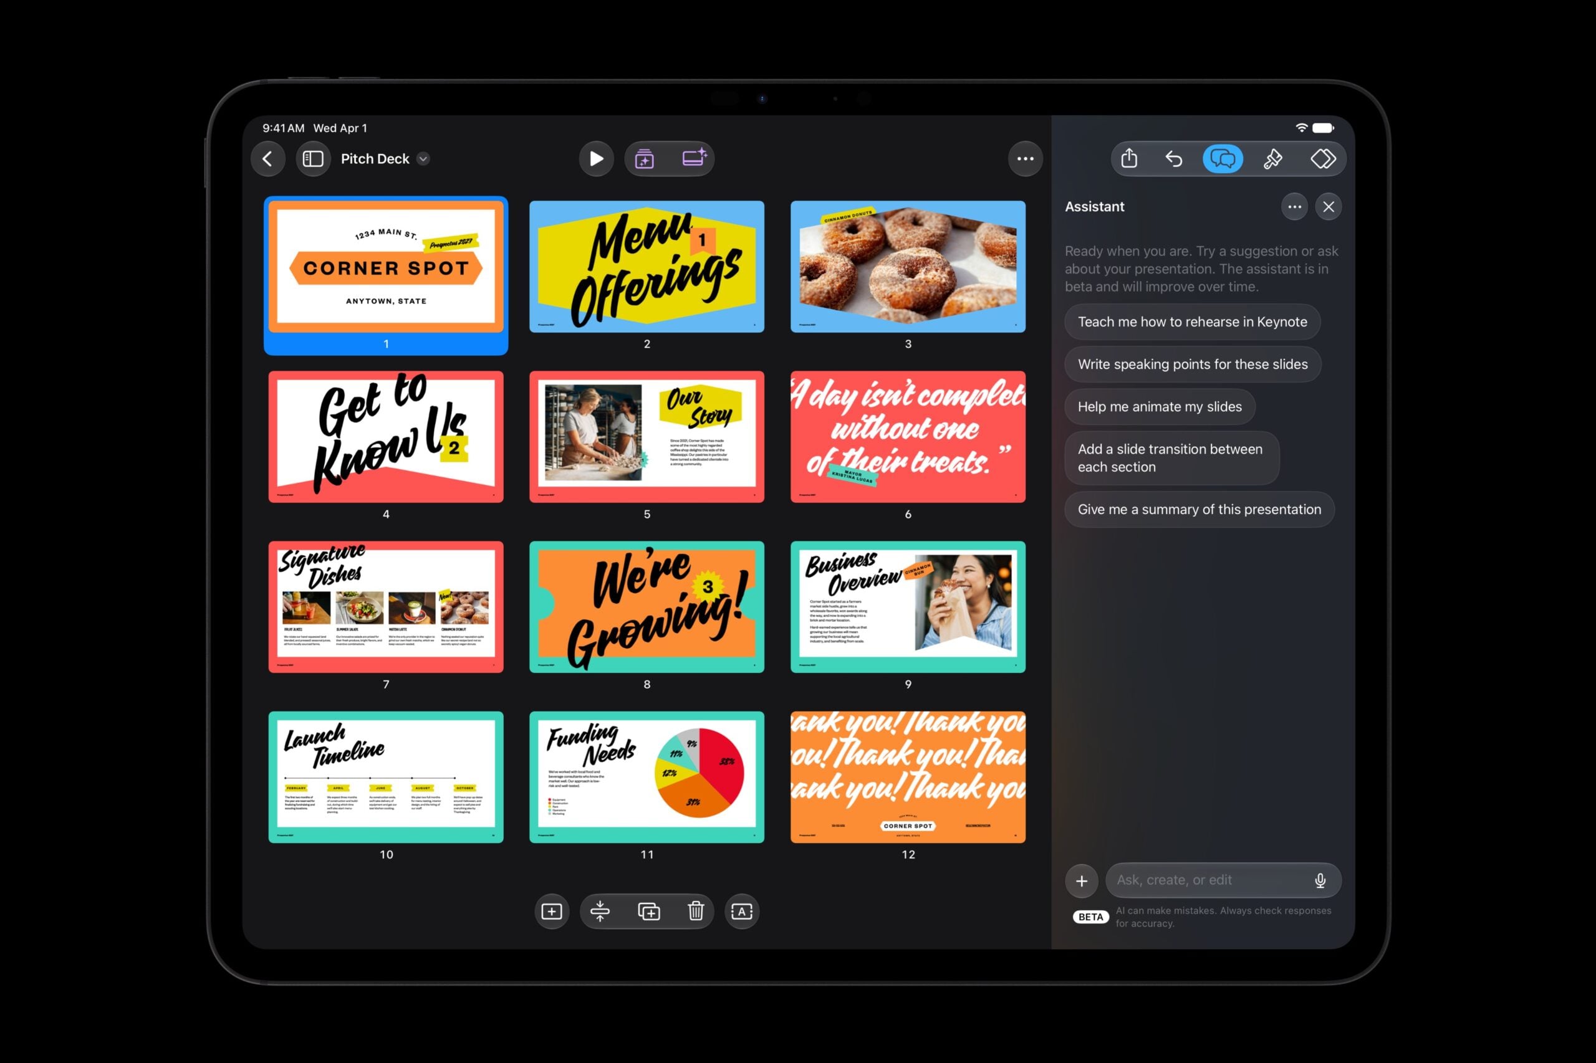Play the slideshow
The height and width of the screenshot is (1063, 1596).
click(x=596, y=159)
